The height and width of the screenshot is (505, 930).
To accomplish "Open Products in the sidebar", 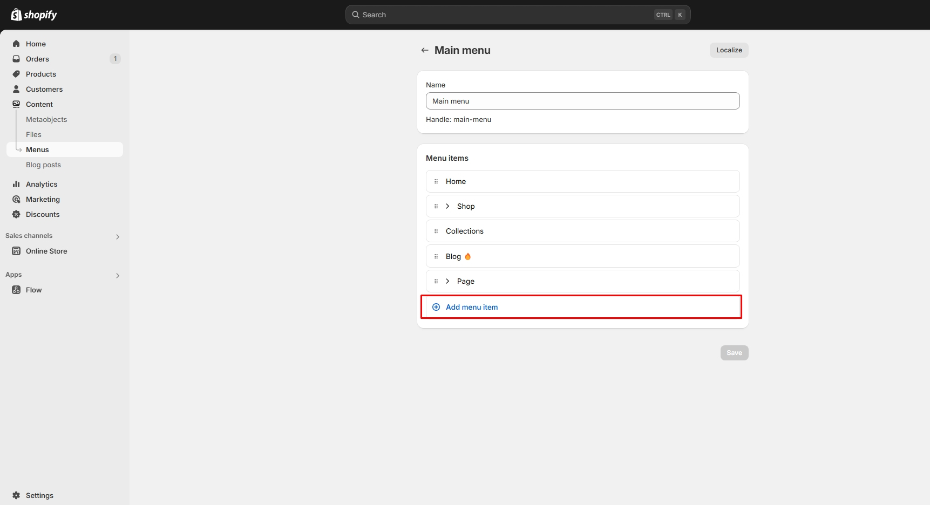I will 41,74.
